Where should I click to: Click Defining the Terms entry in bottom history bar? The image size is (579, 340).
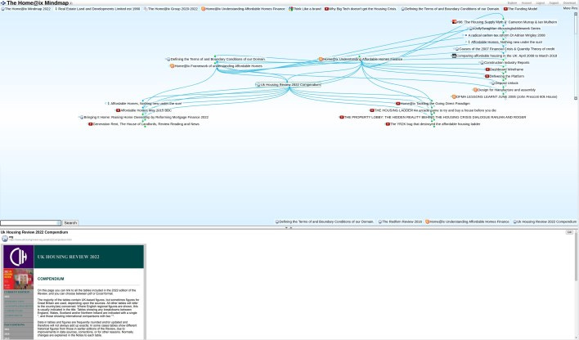pyautogui.click(x=324, y=221)
